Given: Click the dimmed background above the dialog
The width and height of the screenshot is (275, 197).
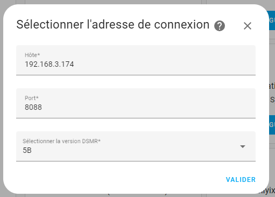Looking at the screenshot, I should pyautogui.click(x=136, y=2).
